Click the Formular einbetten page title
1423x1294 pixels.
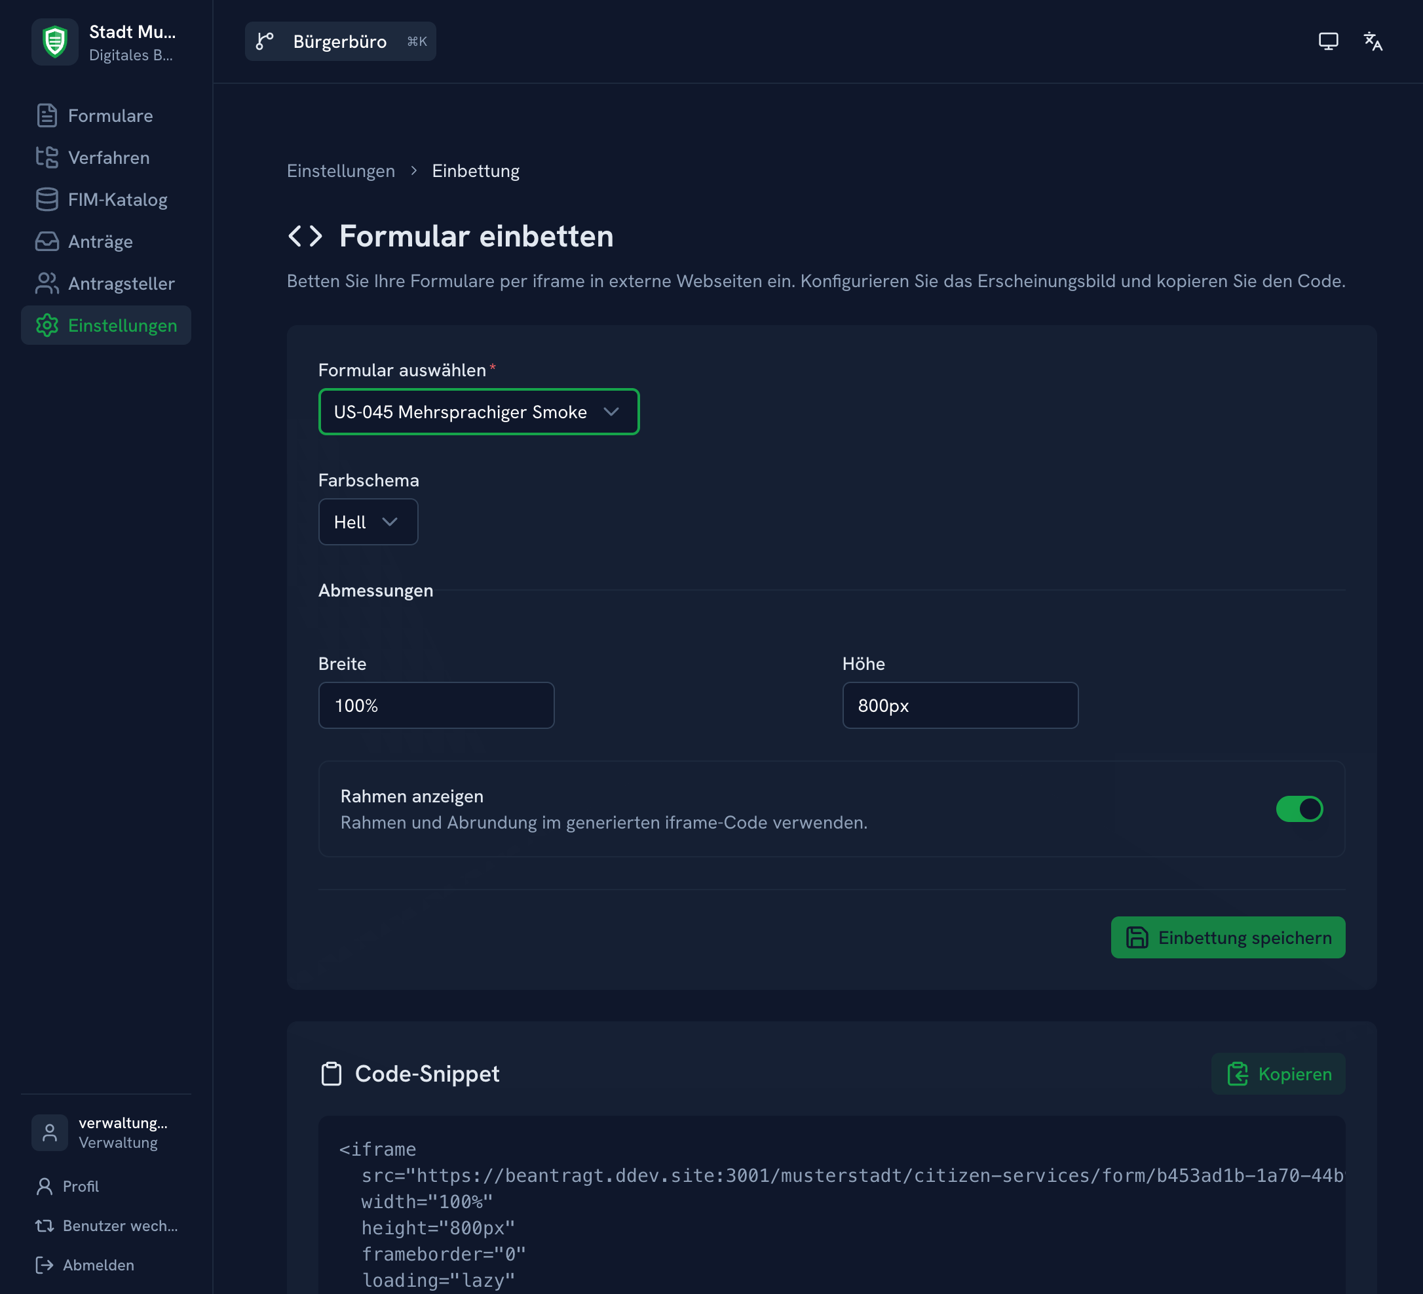[x=476, y=236]
